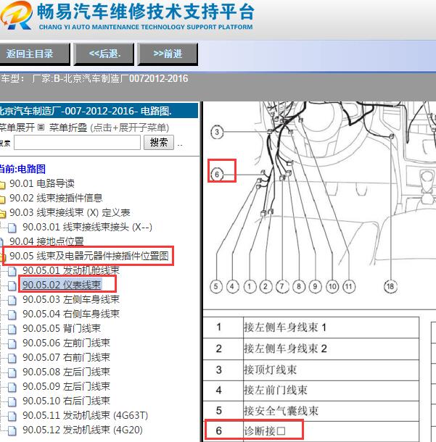Open 90.05.03 左侧车身线束 page

pos(71,299)
